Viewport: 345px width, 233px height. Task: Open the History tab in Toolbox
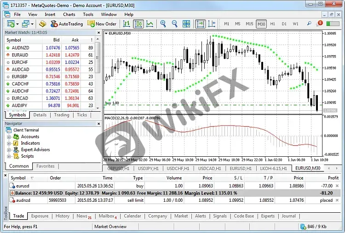point(62,216)
